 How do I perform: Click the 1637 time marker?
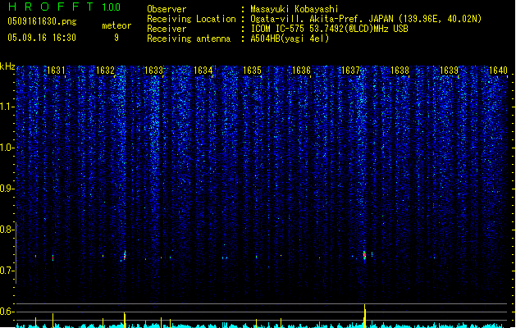click(350, 71)
